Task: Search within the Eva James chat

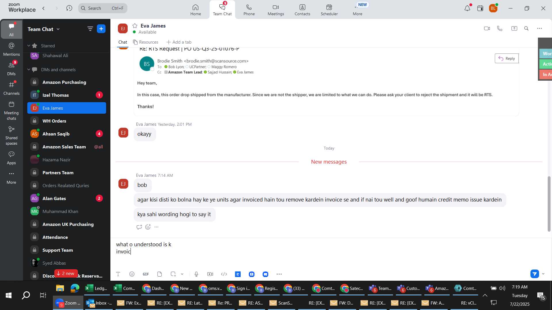Action: click(x=526, y=28)
